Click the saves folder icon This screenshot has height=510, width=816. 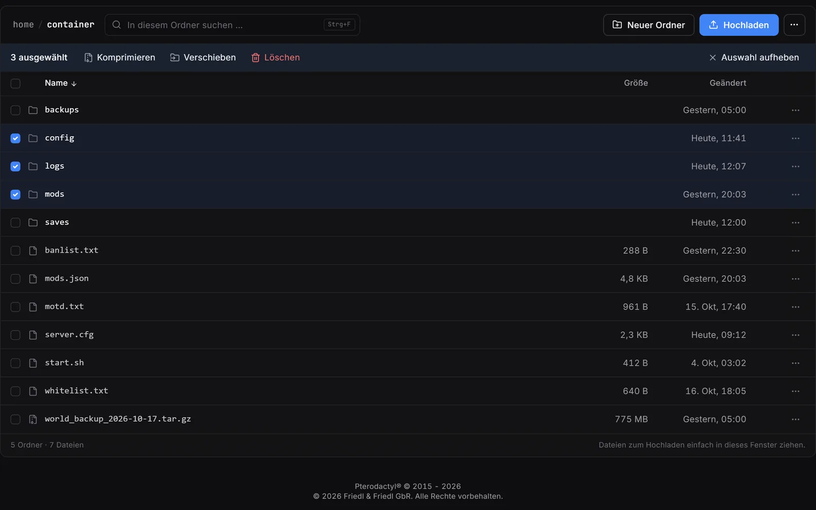tap(33, 222)
